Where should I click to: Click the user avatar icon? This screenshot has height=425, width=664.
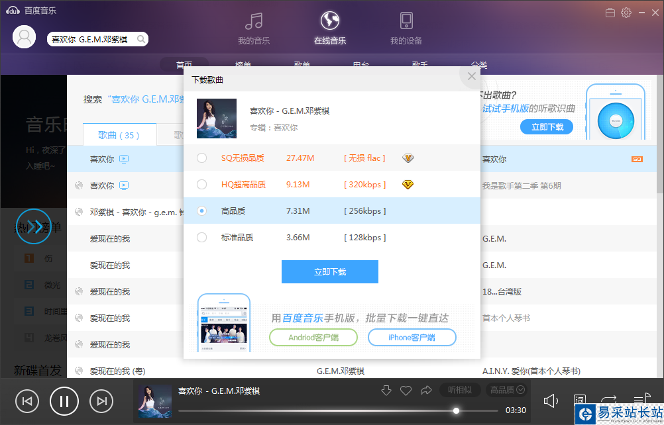pos(24,37)
